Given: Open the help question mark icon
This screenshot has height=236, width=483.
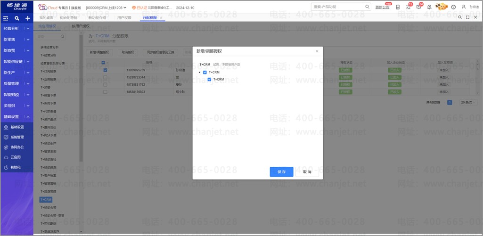Looking at the screenshot, I should [453, 7].
